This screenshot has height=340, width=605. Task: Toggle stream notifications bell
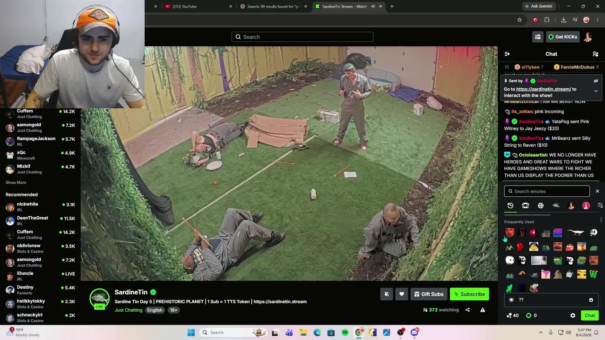pos(387,294)
